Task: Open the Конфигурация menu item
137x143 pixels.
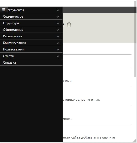Action: pos(14,43)
